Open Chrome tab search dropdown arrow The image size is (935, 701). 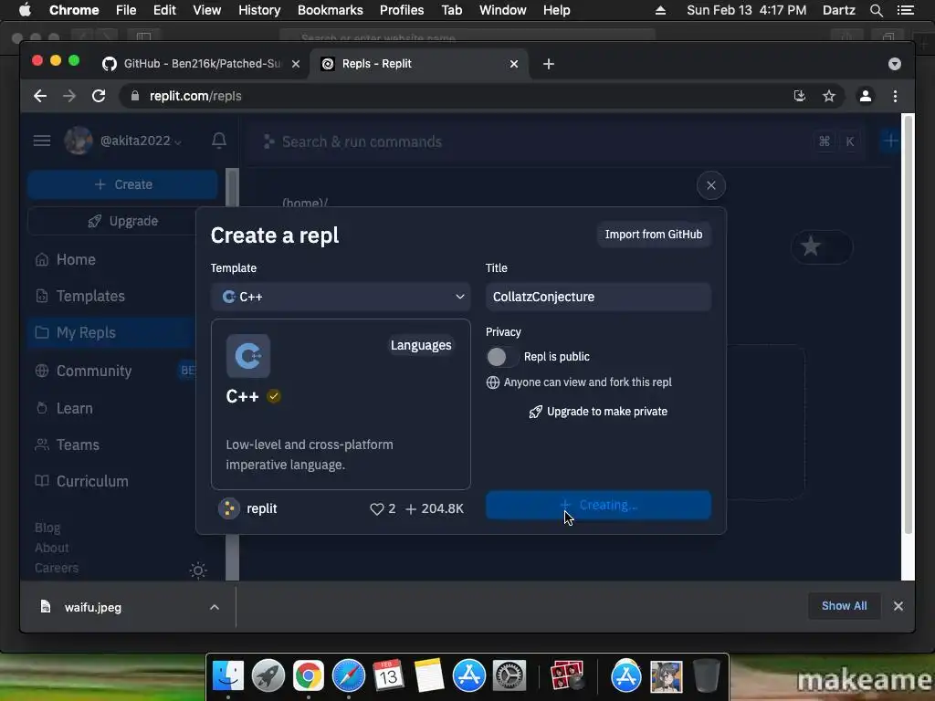[x=895, y=64]
